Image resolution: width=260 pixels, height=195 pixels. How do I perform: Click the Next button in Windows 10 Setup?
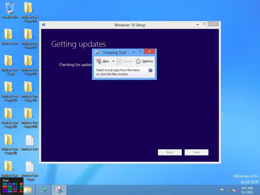(x=196, y=152)
